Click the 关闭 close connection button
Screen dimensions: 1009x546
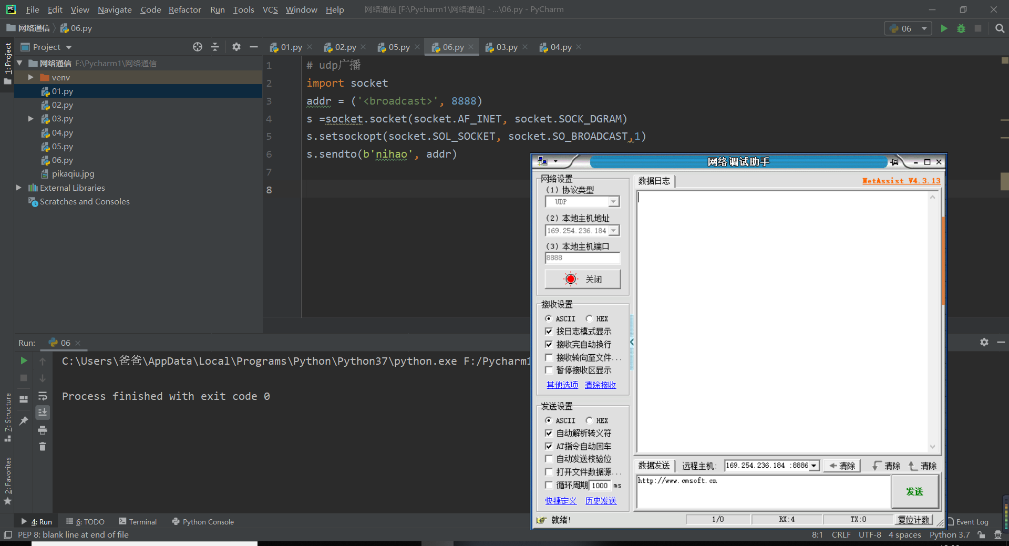coord(582,279)
